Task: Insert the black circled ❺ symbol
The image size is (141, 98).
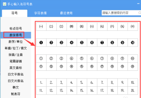Action: [82, 43]
